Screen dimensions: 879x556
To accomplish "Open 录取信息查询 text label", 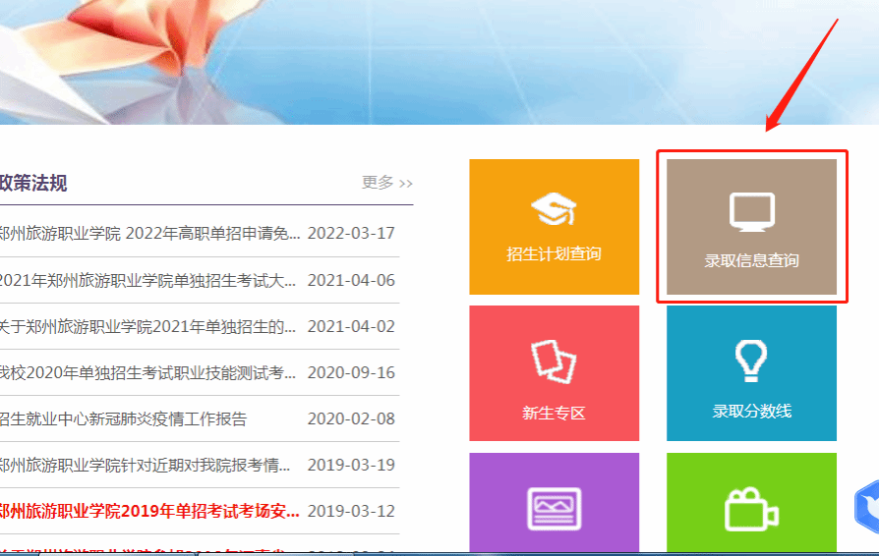I will 752,261.
